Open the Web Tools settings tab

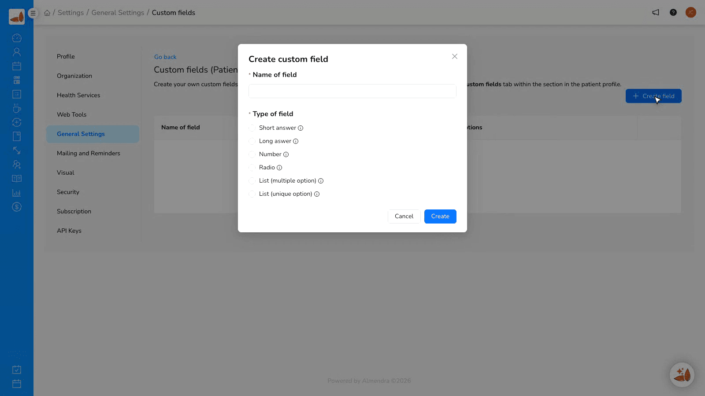93,114
